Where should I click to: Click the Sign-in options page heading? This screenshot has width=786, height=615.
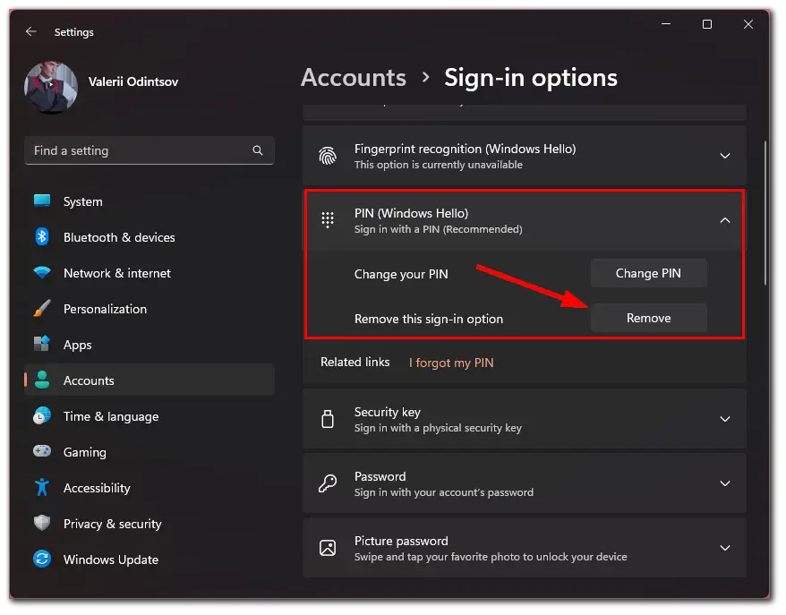pyautogui.click(x=531, y=78)
